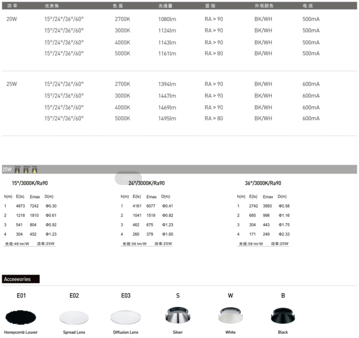Click the Wide beam icon
Screen dimensions: 359x338
point(35,170)
